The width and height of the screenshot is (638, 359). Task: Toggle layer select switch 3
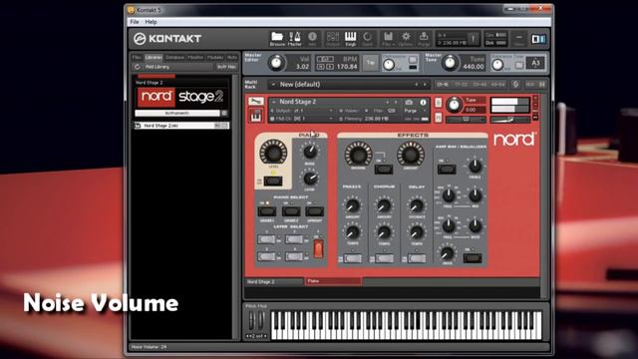(x=266, y=257)
